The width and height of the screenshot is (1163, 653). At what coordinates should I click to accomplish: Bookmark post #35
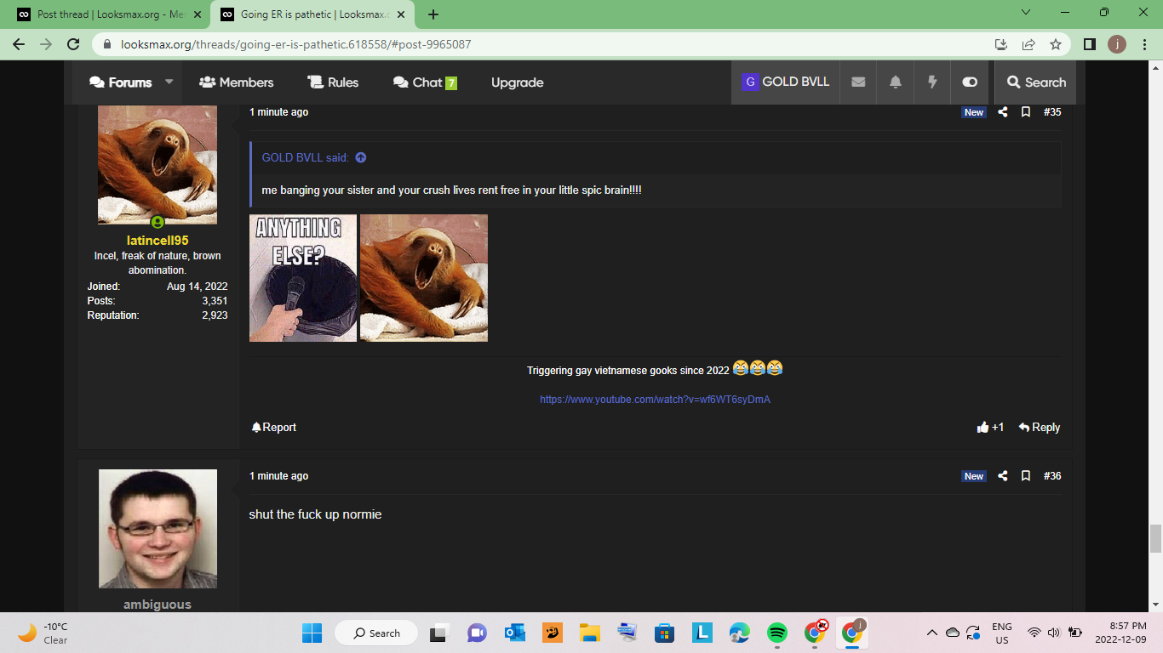point(1026,112)
